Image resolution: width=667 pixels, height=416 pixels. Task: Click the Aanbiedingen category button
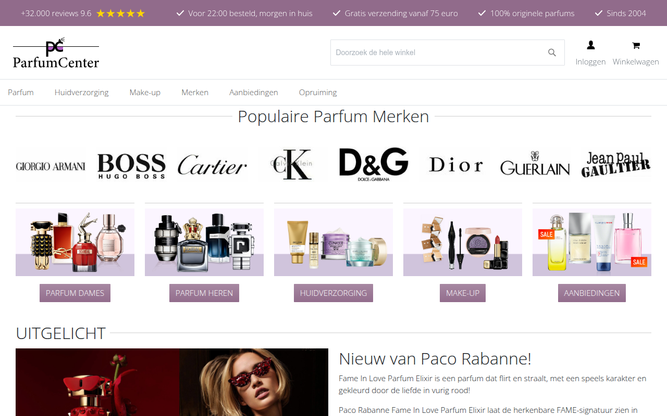pos(592,293)
